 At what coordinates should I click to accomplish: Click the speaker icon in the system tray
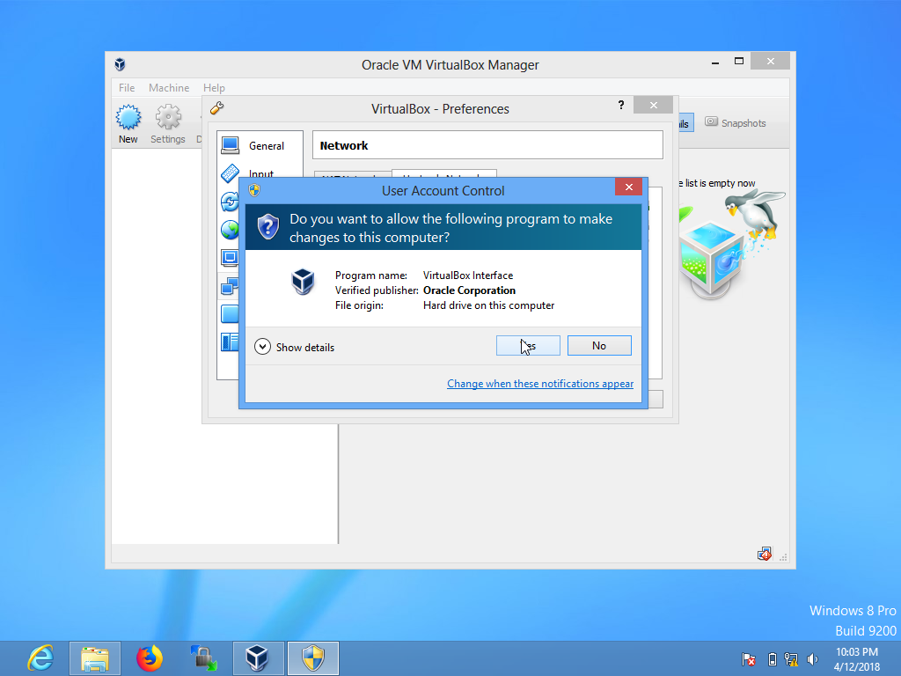812,658
